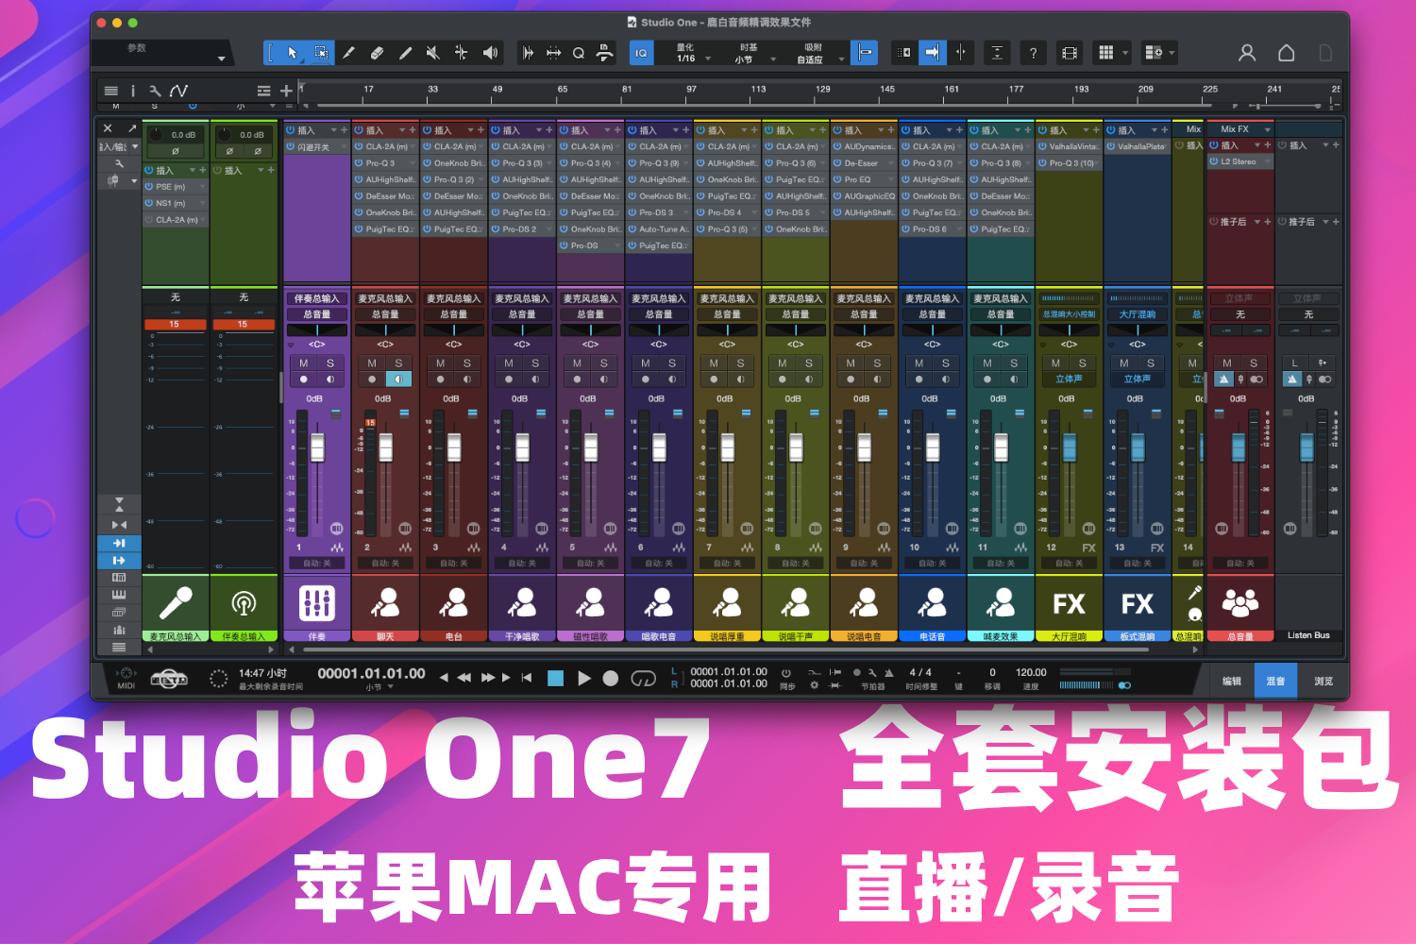Open the inspector info 'i' icon

pyautogui.click(x=133, y=91)
